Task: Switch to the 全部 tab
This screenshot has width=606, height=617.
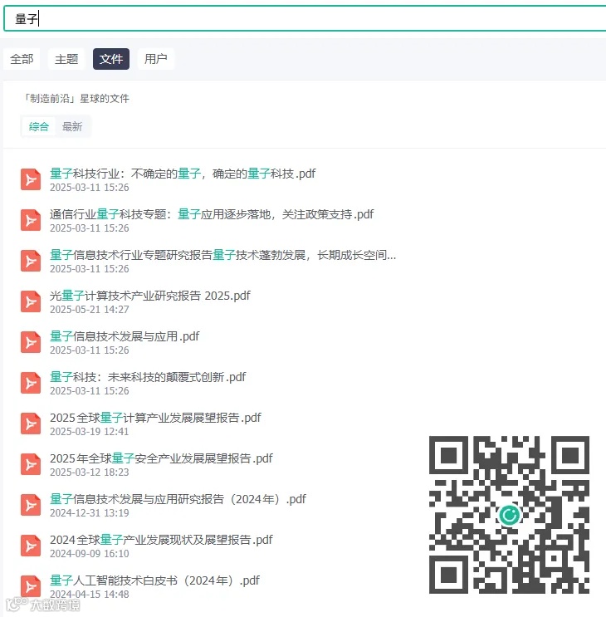Action: (x=22, y=59)
